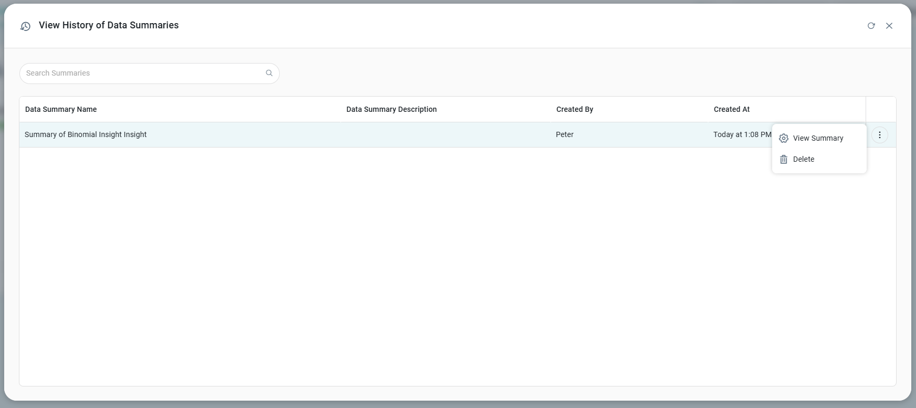
Task: Choose View Summary from the context menu
Action: 818,138
